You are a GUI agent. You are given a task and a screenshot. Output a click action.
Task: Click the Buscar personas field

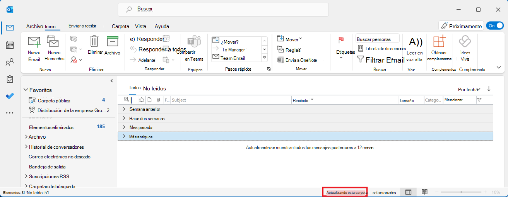378,39
